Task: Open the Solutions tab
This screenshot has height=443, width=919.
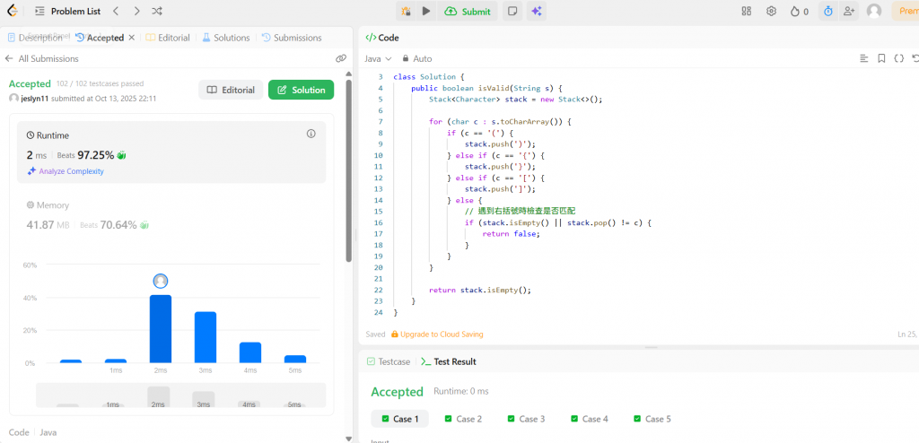Action: (226, 38)
